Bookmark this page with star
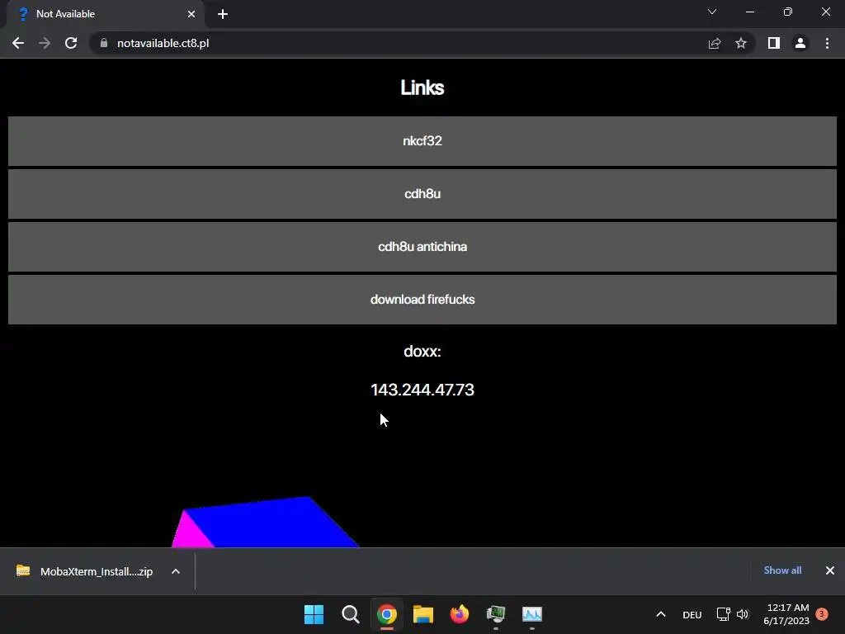Viewport: 845px width, 634px height. point(741,43)
